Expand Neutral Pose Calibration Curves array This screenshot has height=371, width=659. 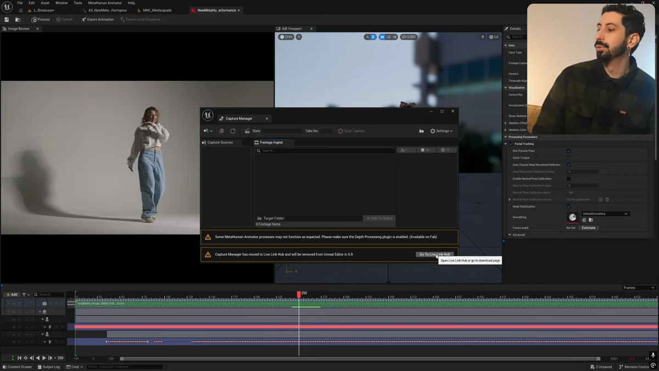tap(510, 200)
